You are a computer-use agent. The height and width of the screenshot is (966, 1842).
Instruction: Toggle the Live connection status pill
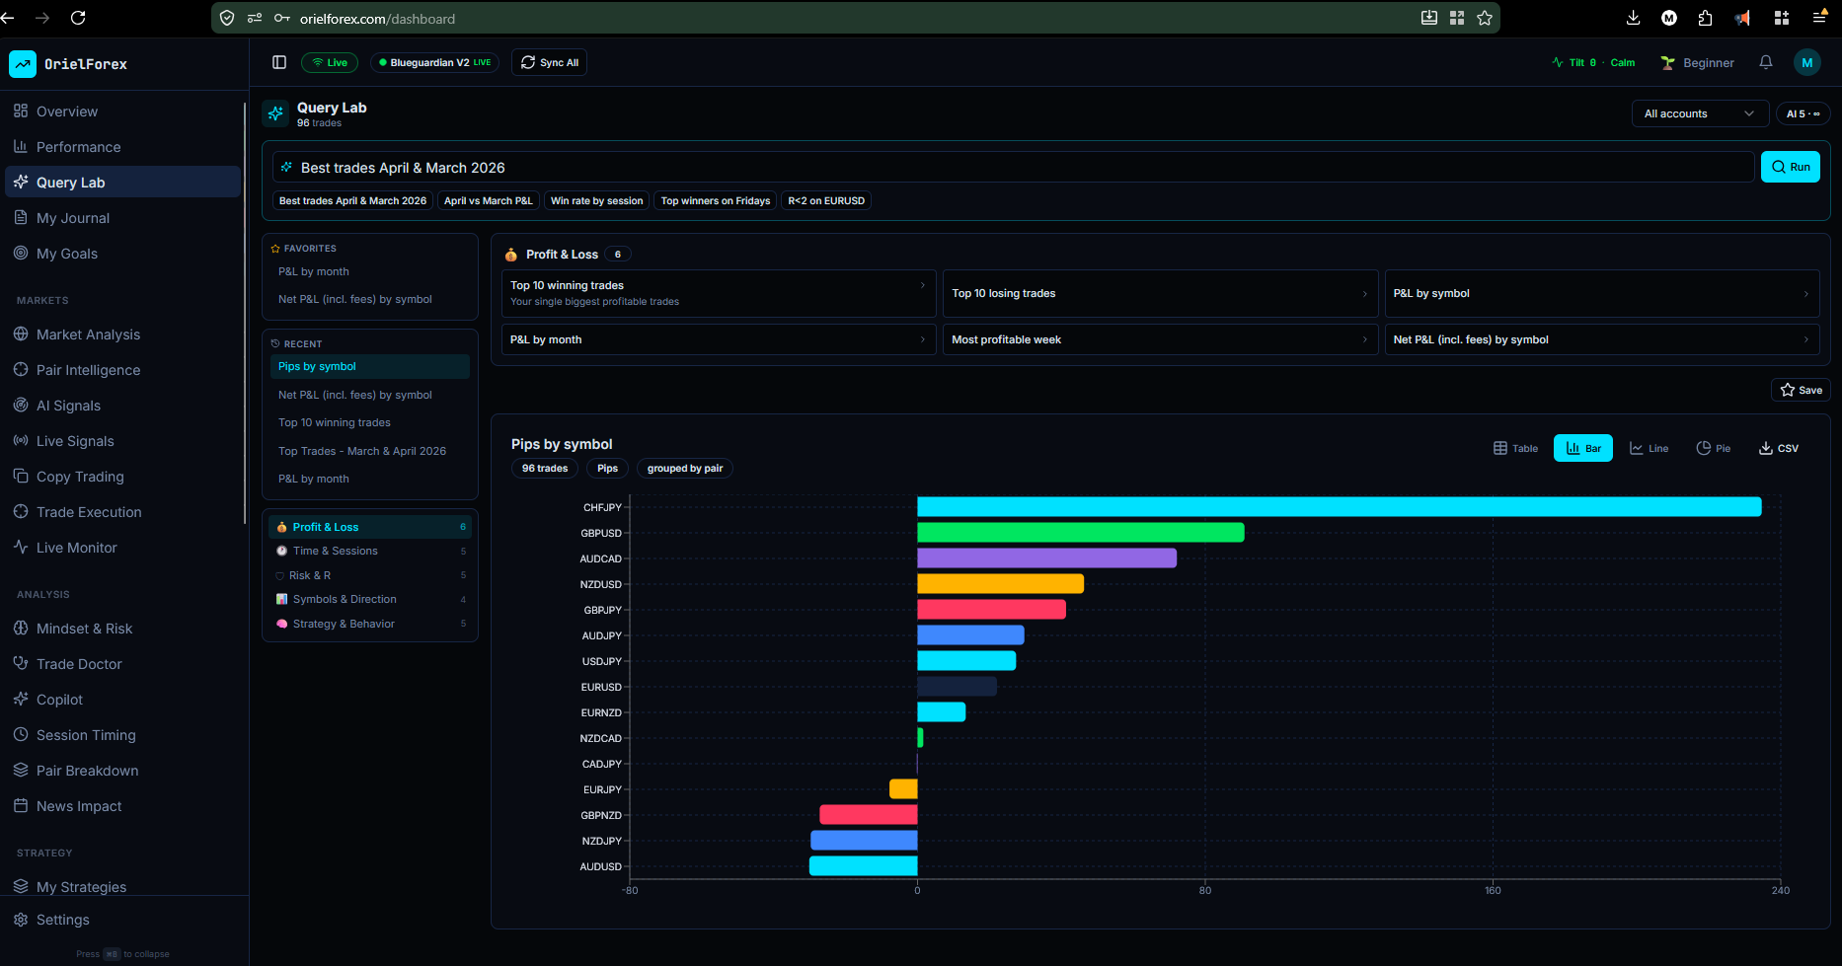[x=330, y=61]
